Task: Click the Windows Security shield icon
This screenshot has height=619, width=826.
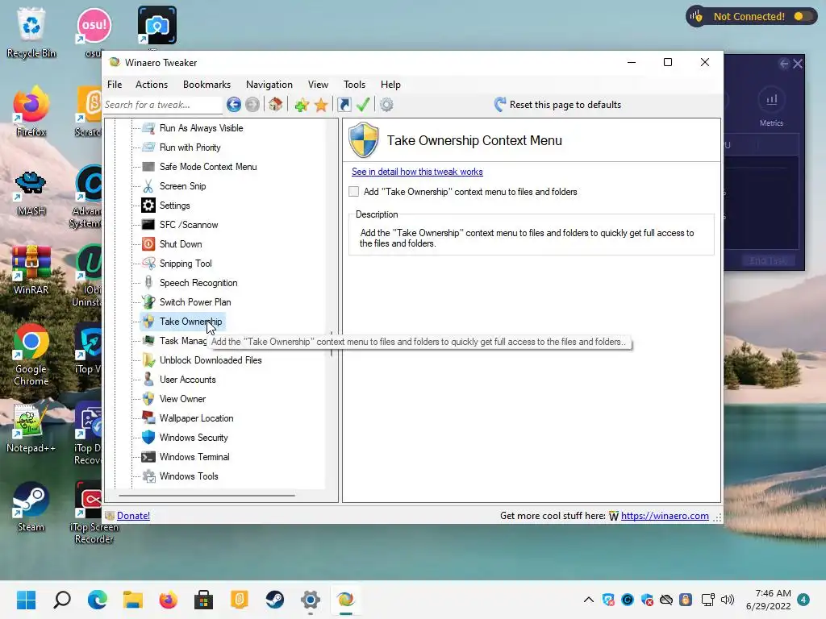Action: [148, 438]
